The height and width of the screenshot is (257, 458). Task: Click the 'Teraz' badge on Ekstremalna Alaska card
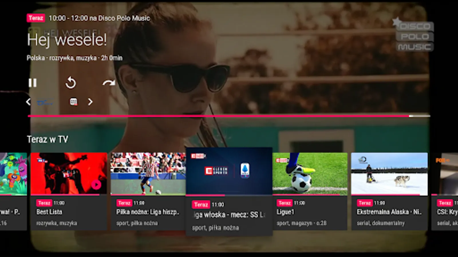click(x=364, y=203)
